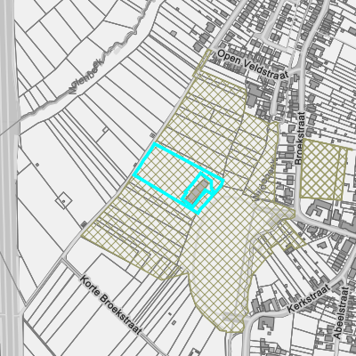Image resolution: width=356 pixels, height=356 pixels.
Task: Click the "Korte Broekstraat" street label
Action: (x=110, y=305)
